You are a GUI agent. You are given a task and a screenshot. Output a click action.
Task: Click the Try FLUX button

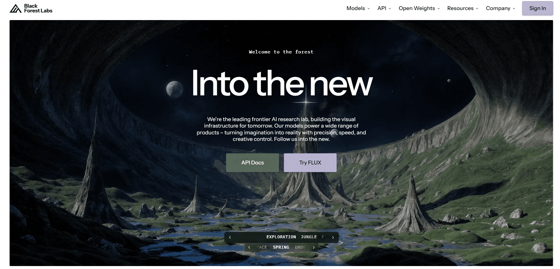point(310,163)
